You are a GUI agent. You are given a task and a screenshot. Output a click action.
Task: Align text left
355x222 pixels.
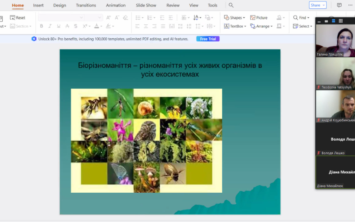[x=138, y=26]
